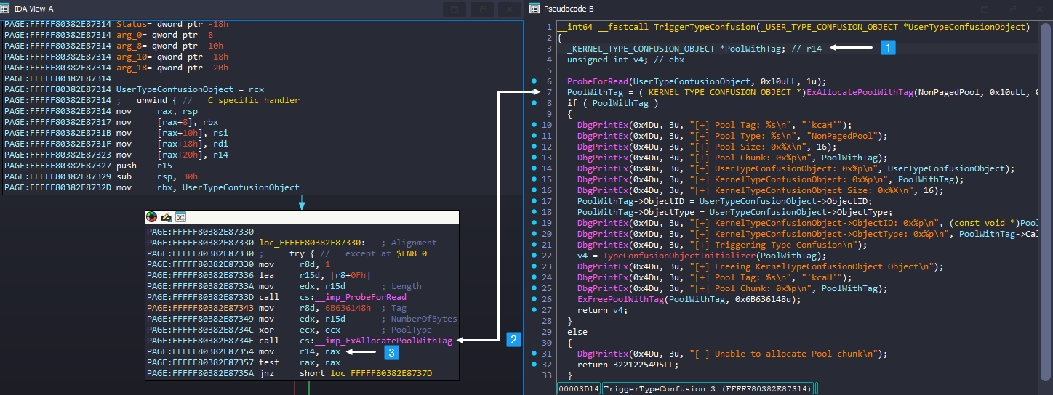The height and width of the screenshot is (395, 1053).
Task: Toggle breakpoint dot on line 8 if statement
Action: coord(534,104)
